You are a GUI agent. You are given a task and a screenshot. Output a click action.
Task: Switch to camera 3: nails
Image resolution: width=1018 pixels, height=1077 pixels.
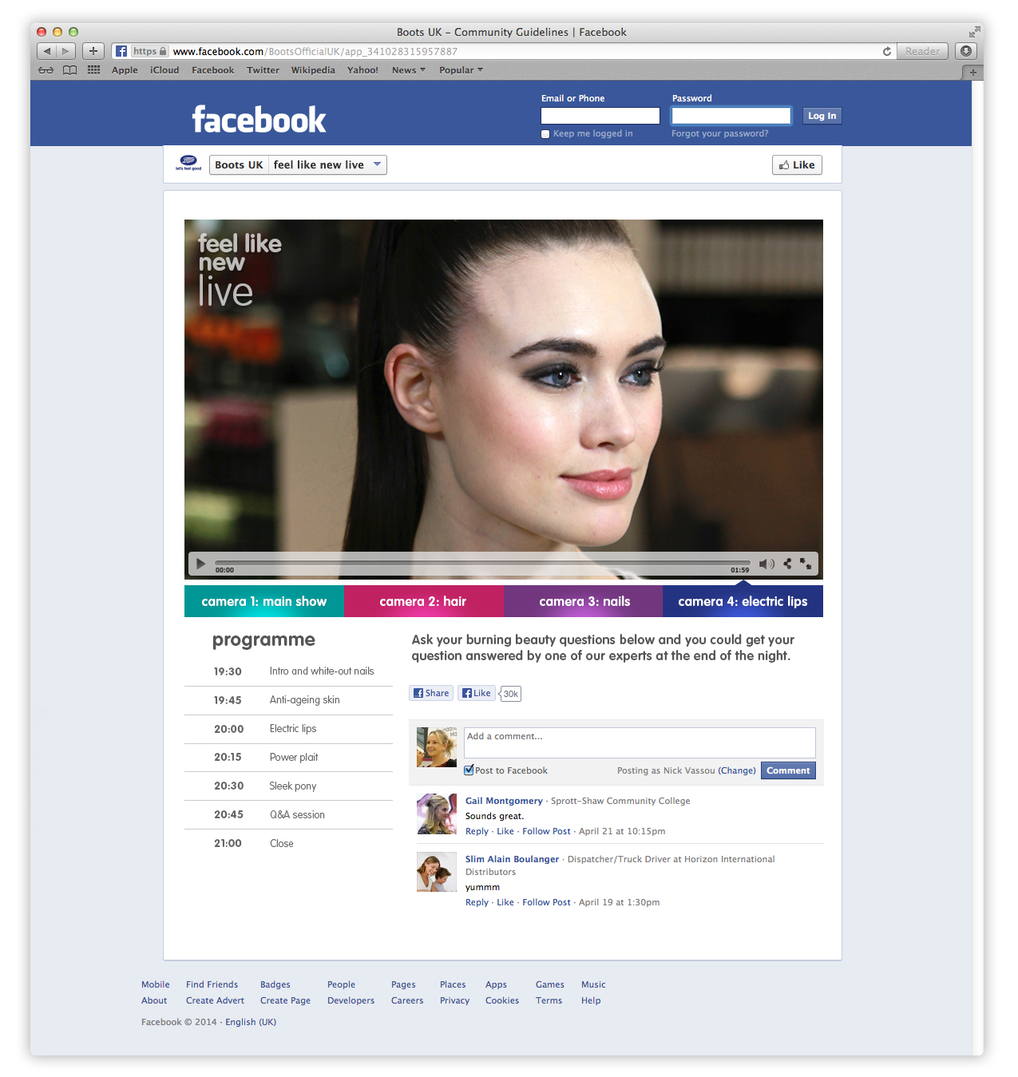tap(584, 601)
